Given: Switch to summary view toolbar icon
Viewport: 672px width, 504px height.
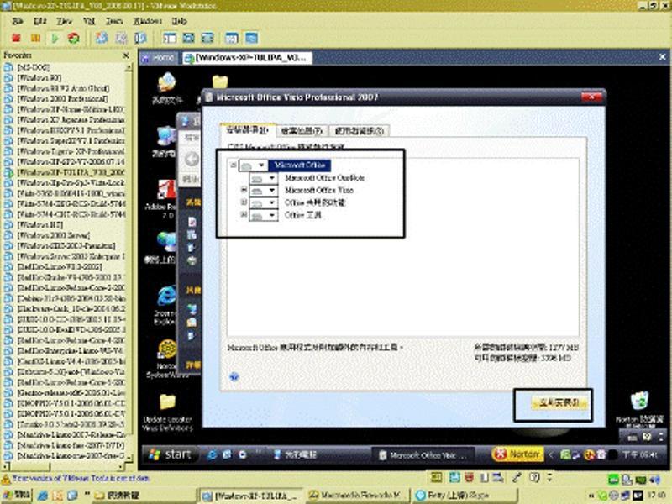Looking at the screenshot, I should [x=232, y=38].
